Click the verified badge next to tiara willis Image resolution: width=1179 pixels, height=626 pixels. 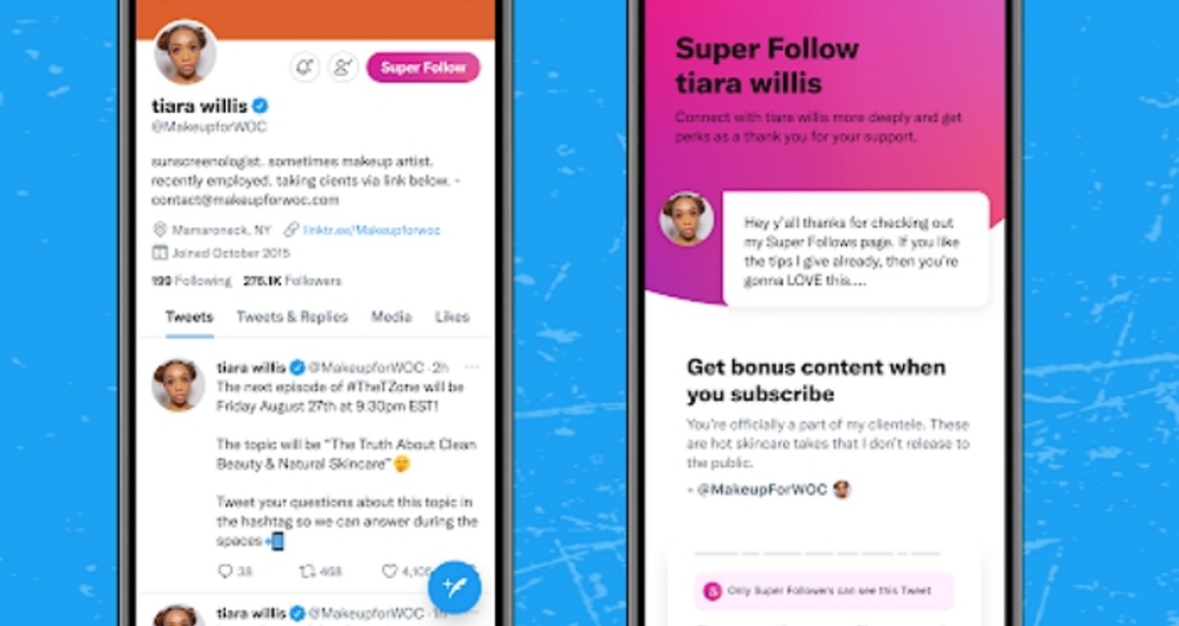(261, 105)
